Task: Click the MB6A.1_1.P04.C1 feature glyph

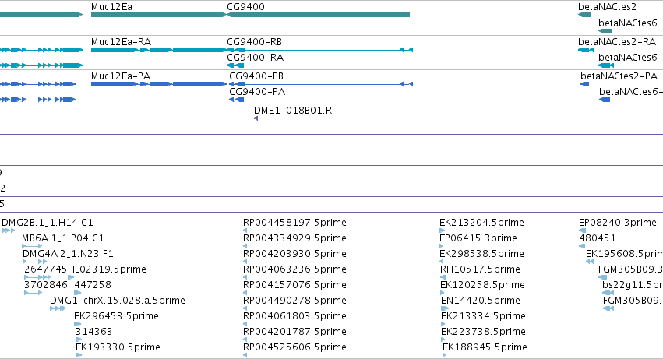Action: coord(32,246)
